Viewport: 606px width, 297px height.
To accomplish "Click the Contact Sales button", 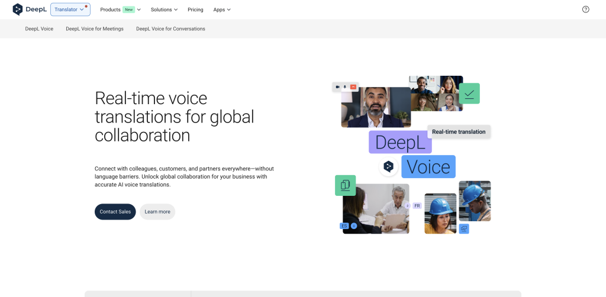I will pyautogui.click(x=115, y=212).
